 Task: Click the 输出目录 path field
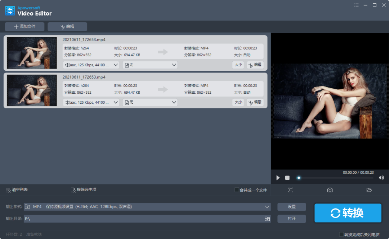click(x=147, y=219)
